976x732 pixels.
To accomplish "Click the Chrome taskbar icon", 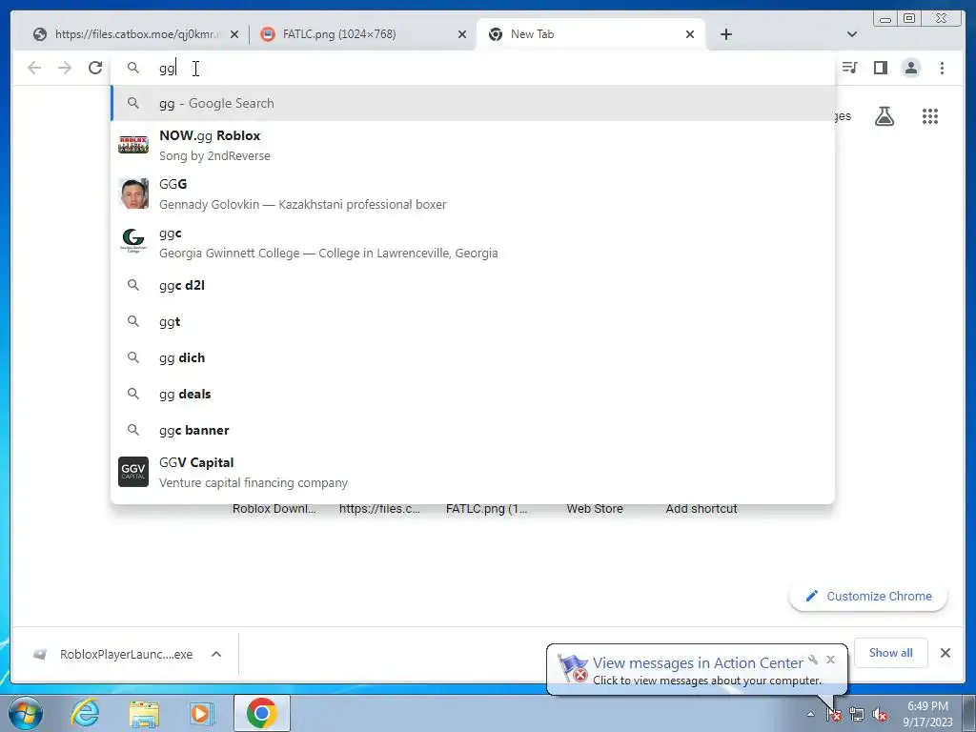I will click(x=261, y=713).
